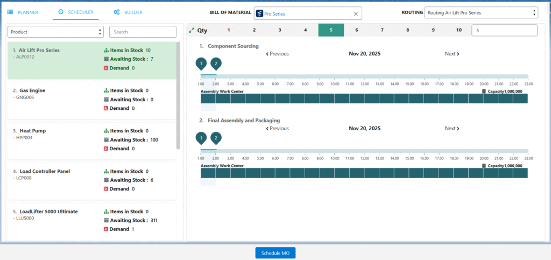
Task: Select quantity 8 in the Qty bar
Action: coord(408,30)
